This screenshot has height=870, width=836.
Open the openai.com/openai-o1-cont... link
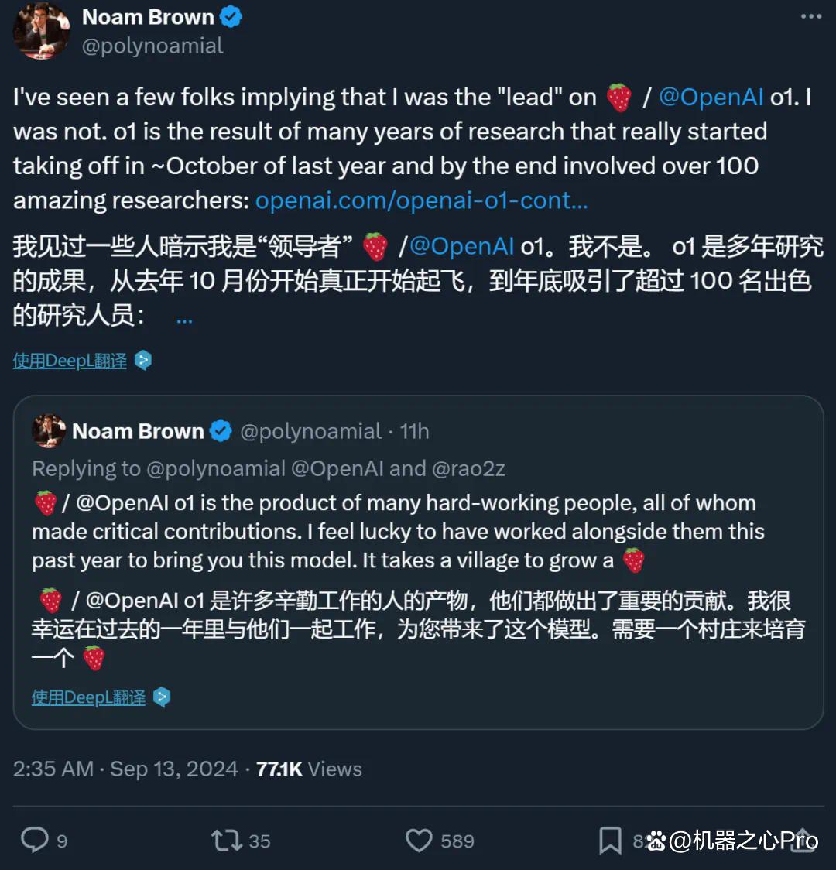pyautogui.click(x=421, y=200)
